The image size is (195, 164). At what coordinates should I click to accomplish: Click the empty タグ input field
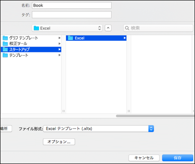[72, 15]
